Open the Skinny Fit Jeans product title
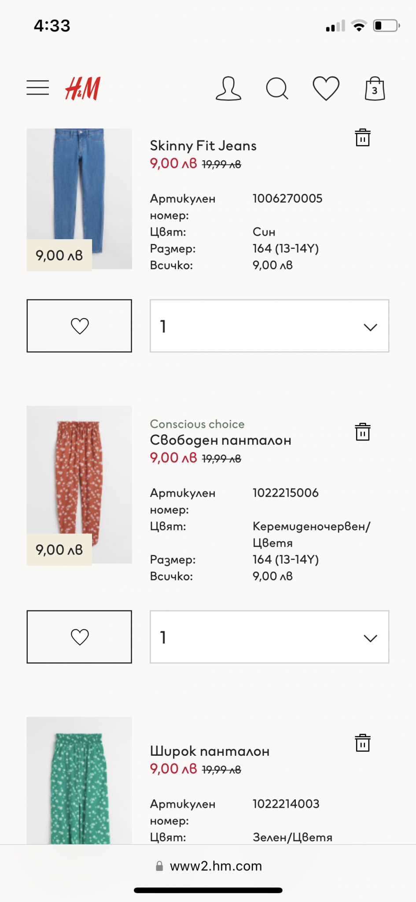The width and height of the screenshot is (416, 902). click(x=203, y=146)
